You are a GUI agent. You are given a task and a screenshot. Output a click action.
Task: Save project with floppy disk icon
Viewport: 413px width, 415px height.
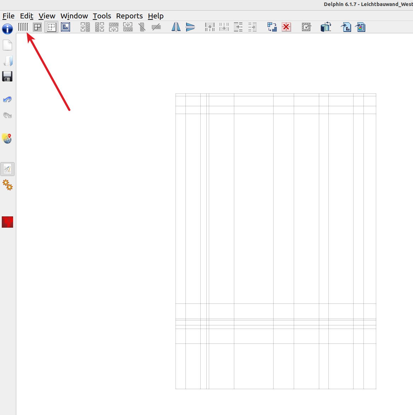[7, 76]
